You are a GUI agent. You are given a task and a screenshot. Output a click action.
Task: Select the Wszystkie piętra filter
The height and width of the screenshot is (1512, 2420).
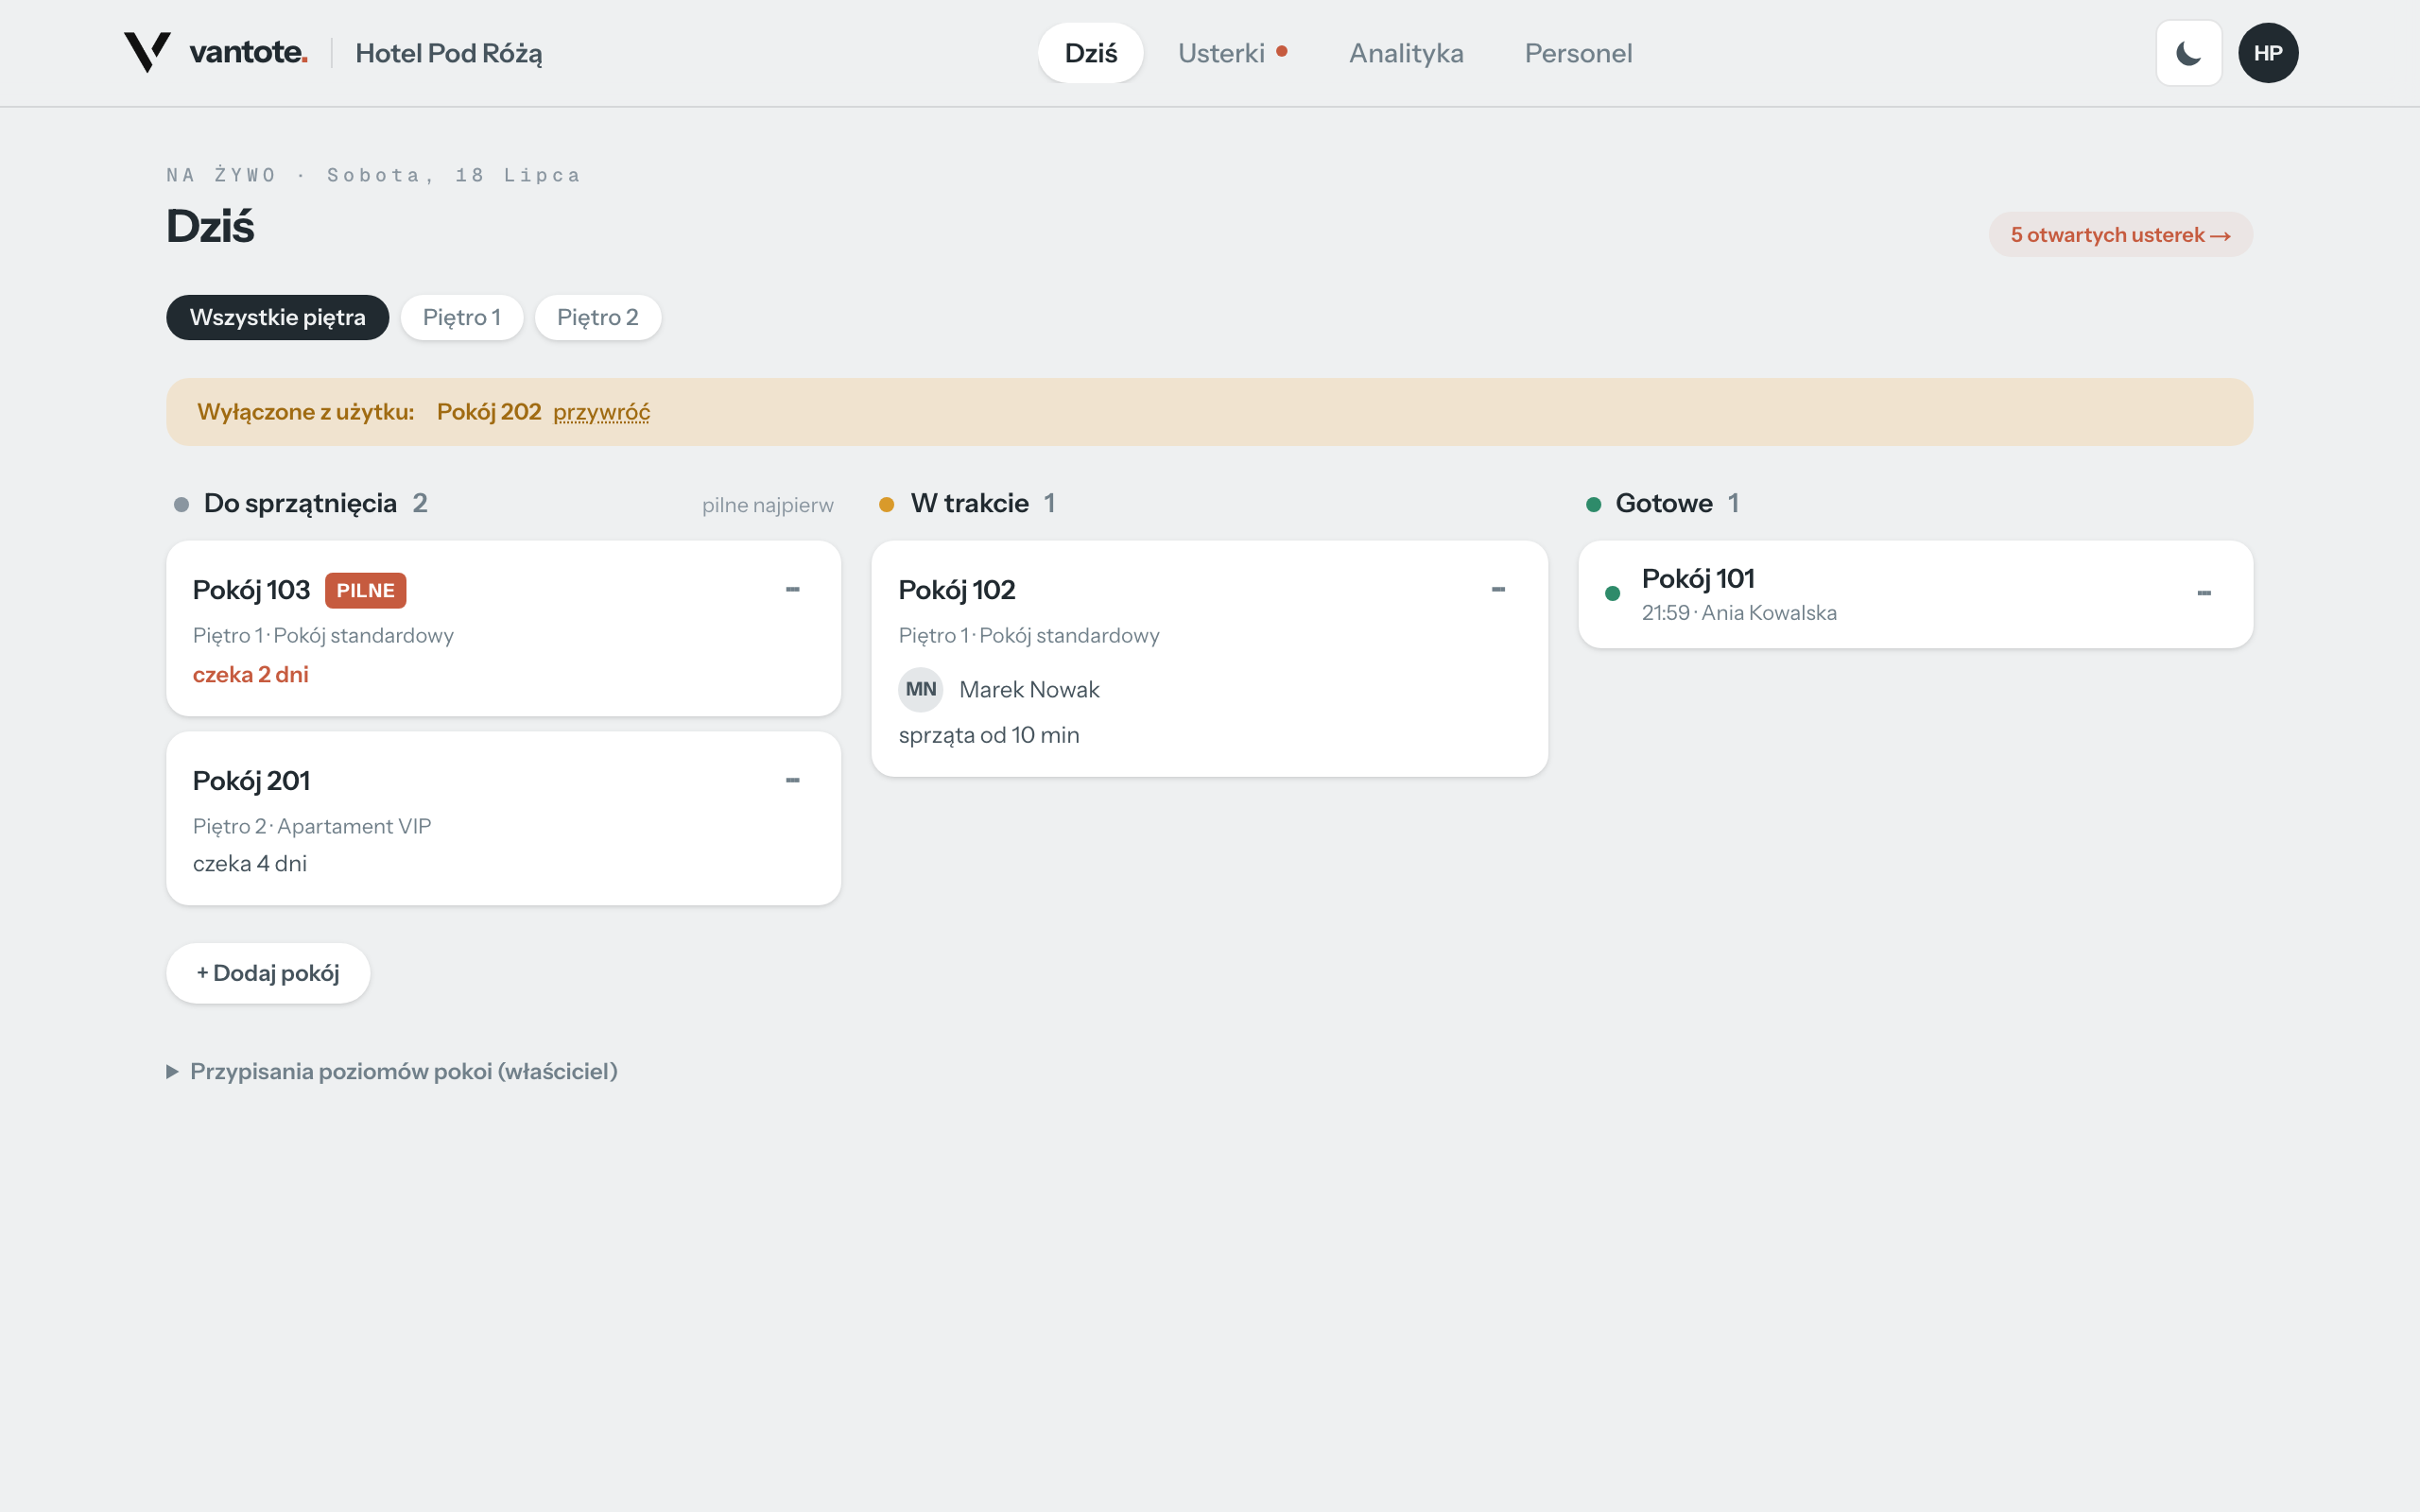pos(277,317)
